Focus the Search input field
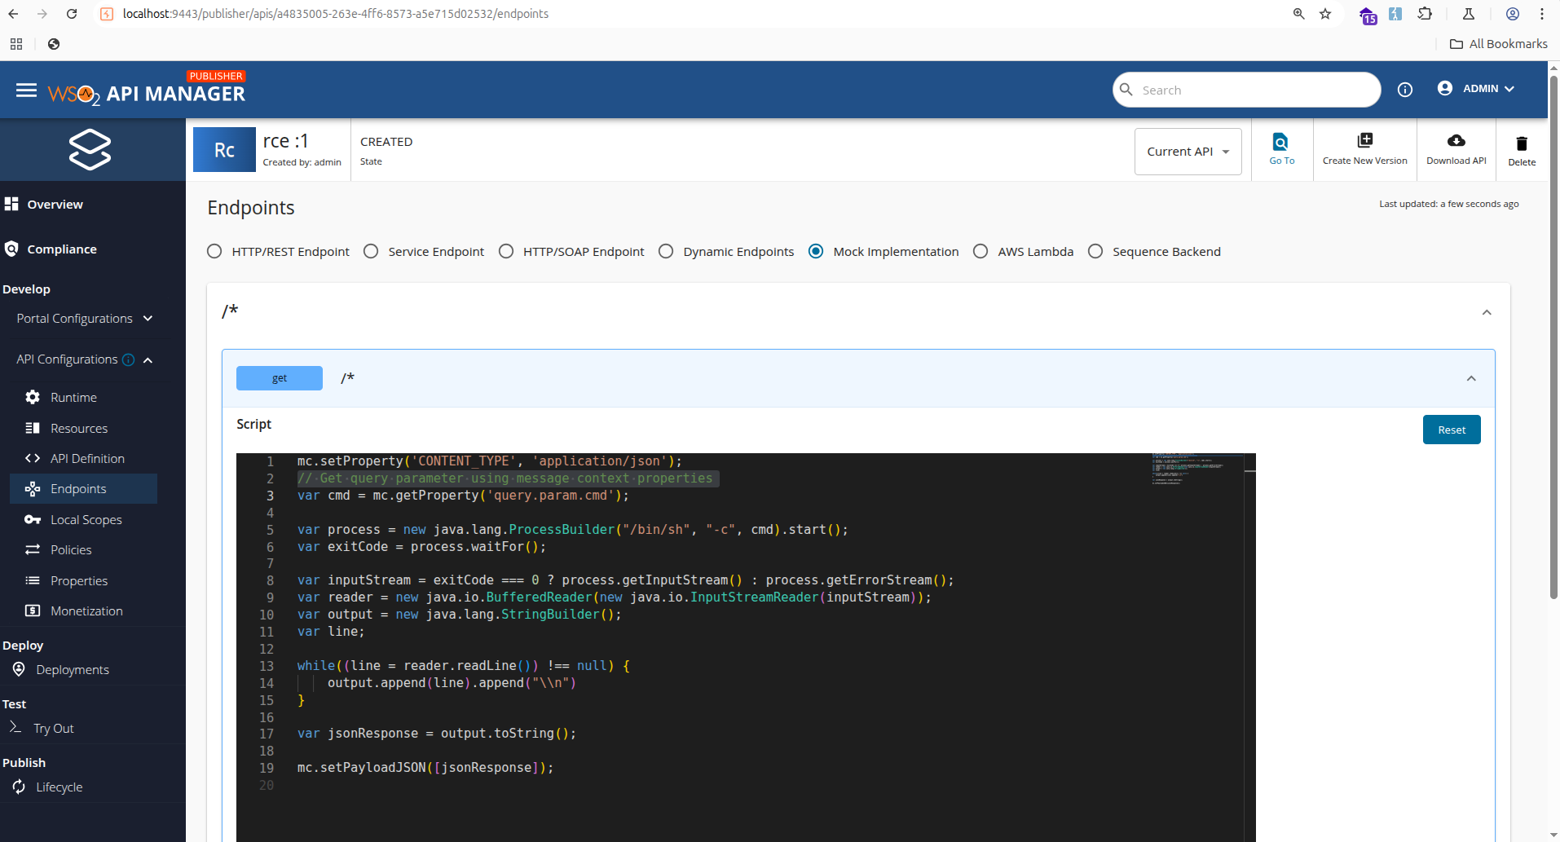 1255,90
